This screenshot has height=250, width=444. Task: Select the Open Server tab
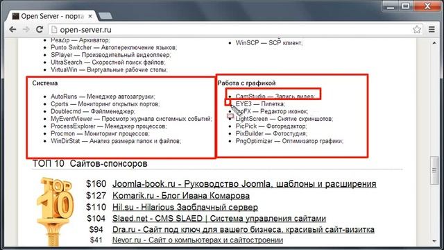[x=53, y=16]
